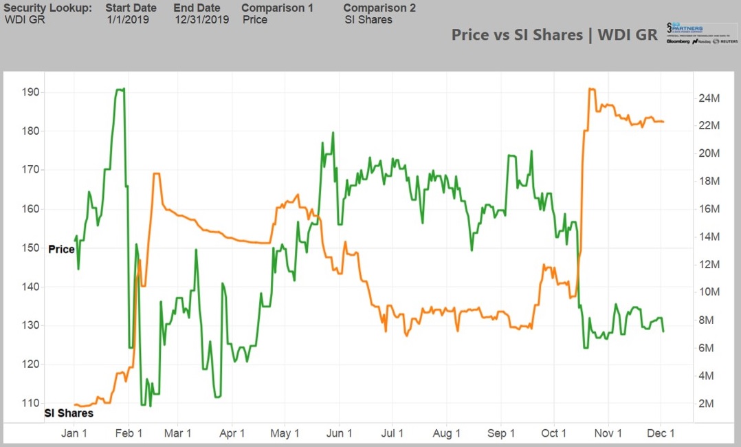This screenshot has height=447, width=741.
Task: Click the Nasdaq logo
Action: [703, 42]
